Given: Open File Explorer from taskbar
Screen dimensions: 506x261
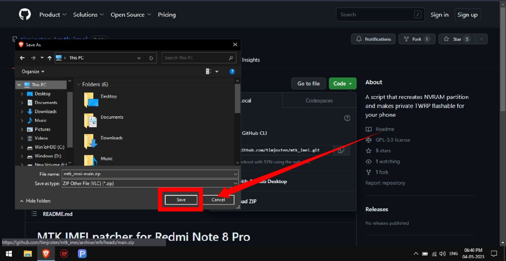Looking at the screenshot, I should (x=28, y=254).
